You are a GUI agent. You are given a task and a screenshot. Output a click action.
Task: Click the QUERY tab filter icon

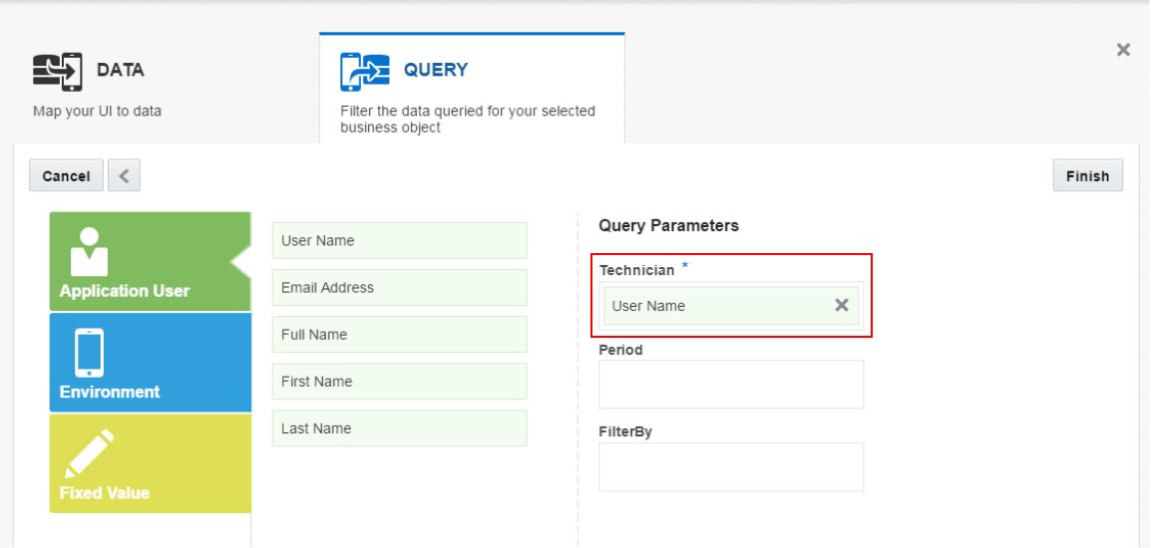click(364, 72)
